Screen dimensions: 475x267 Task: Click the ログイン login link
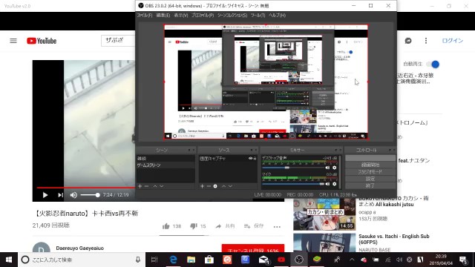pos(452,41)
